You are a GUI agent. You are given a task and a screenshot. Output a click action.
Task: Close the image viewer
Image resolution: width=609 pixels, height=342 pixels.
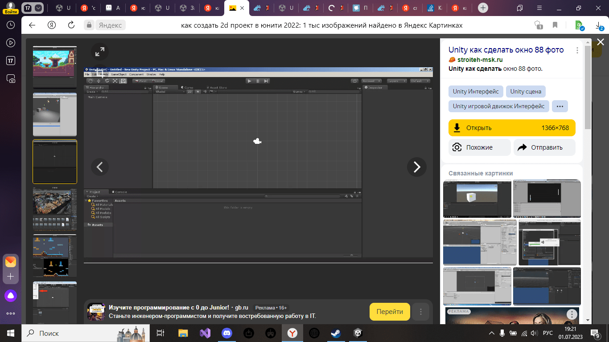(601, 42)
